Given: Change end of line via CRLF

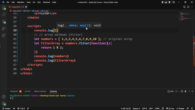Looking at the screenshot, I should point(151,108).
